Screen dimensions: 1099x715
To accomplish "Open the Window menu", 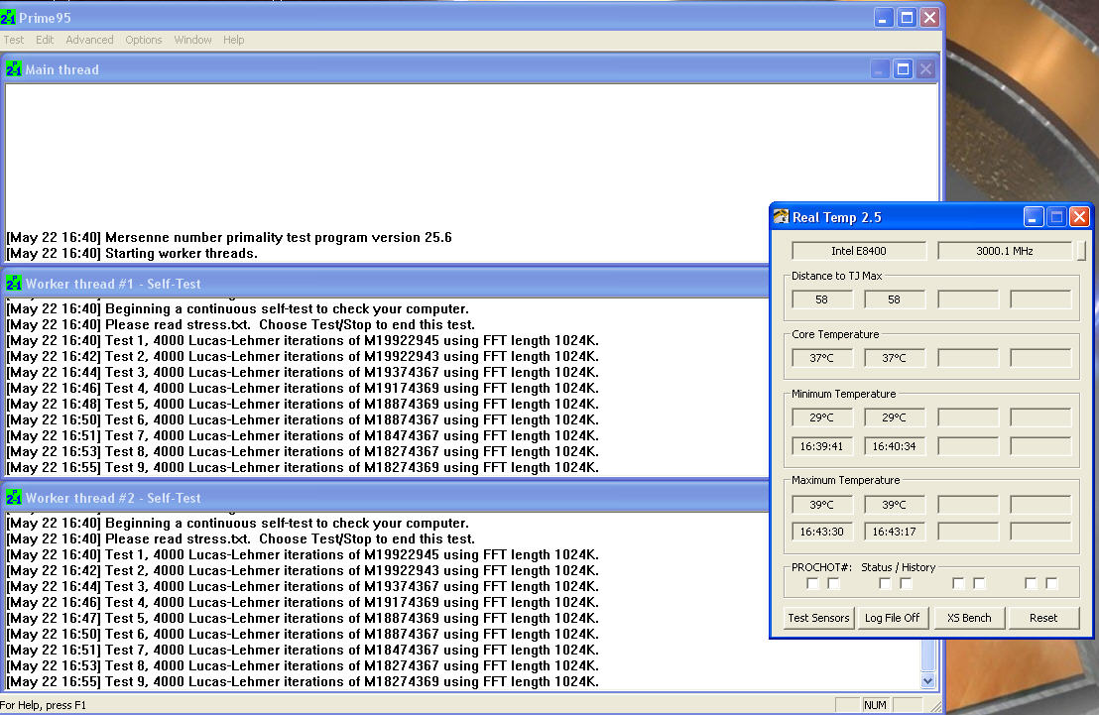I will point(192,40).
